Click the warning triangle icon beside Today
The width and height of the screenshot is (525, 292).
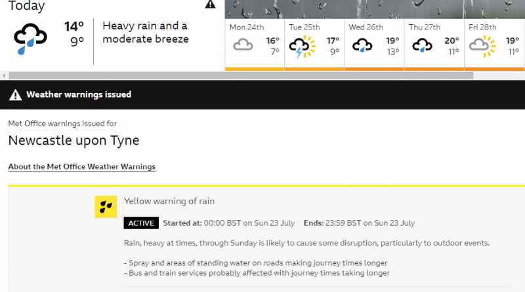click(210, 5)
